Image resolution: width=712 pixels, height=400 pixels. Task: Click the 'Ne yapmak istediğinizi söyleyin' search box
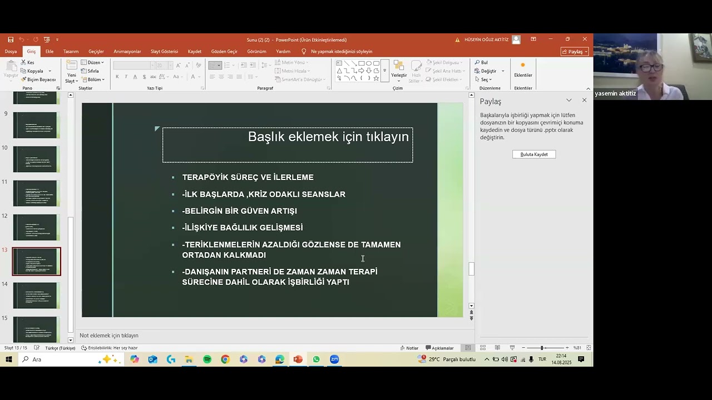(342, 52)
